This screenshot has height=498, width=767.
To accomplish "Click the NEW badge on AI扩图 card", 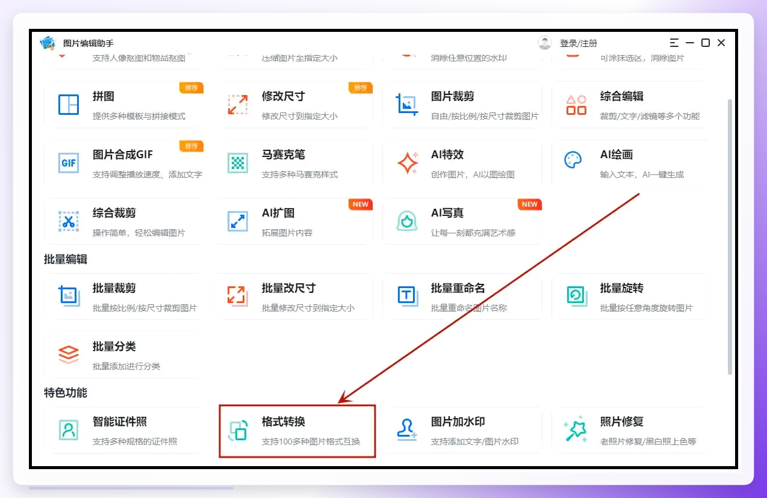I will click(361, 204).
